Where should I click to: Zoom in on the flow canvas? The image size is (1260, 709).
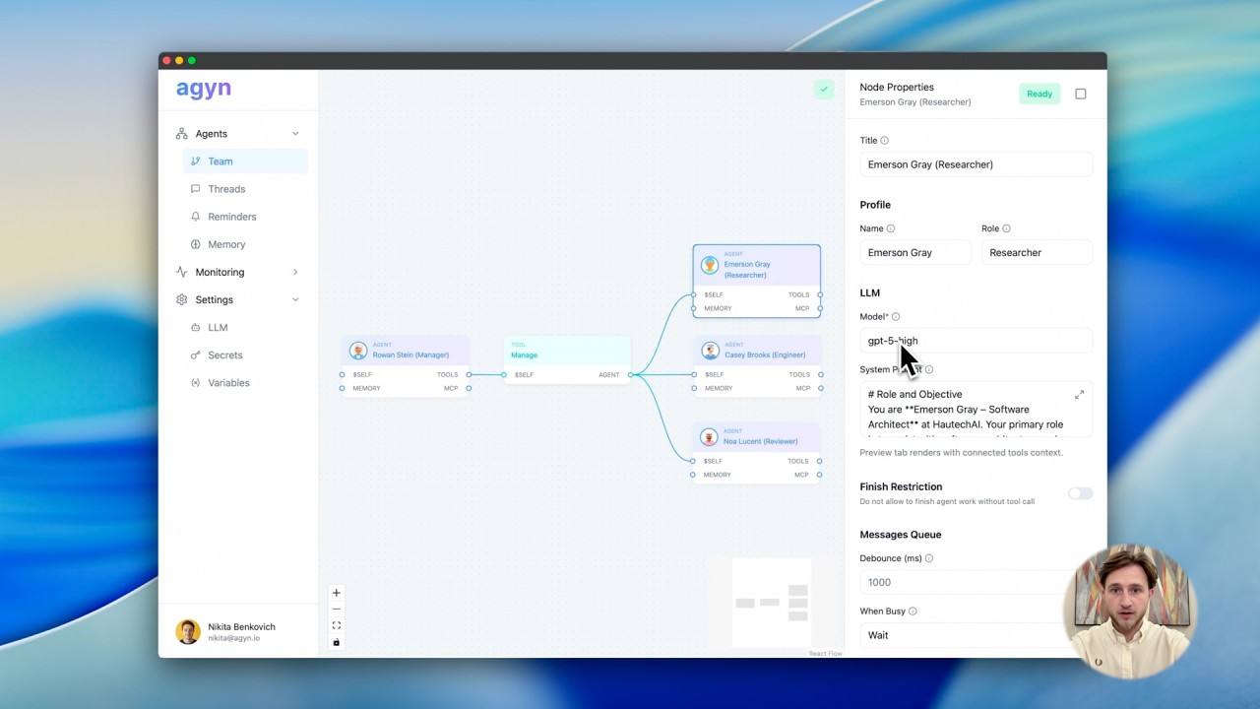point(336,593)
